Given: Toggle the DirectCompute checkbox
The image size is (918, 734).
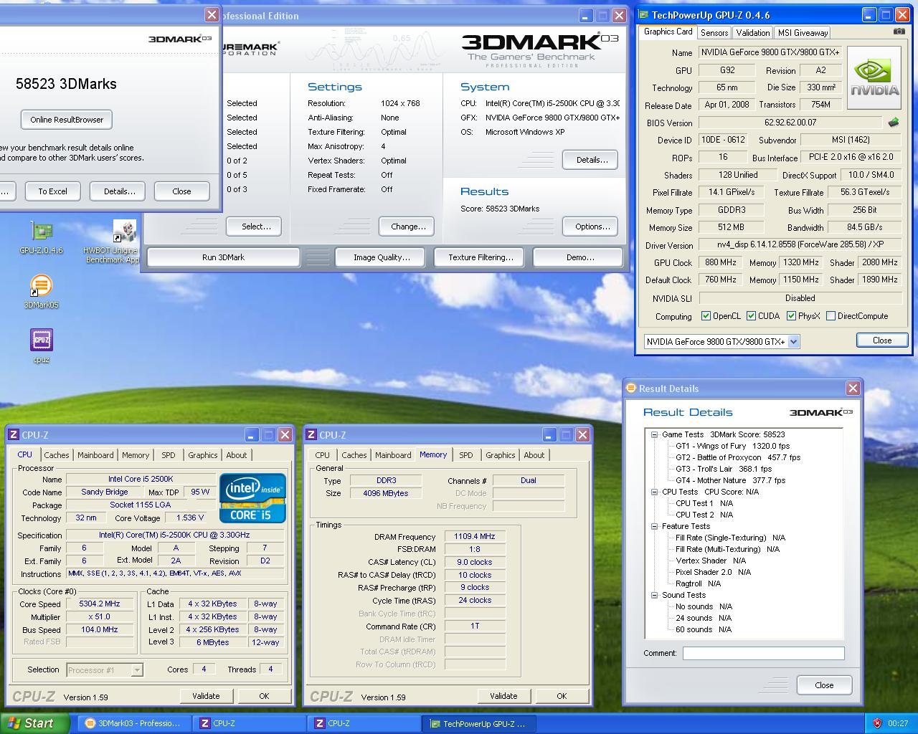Looking at the screenshot, I should (x=831, y=316).
